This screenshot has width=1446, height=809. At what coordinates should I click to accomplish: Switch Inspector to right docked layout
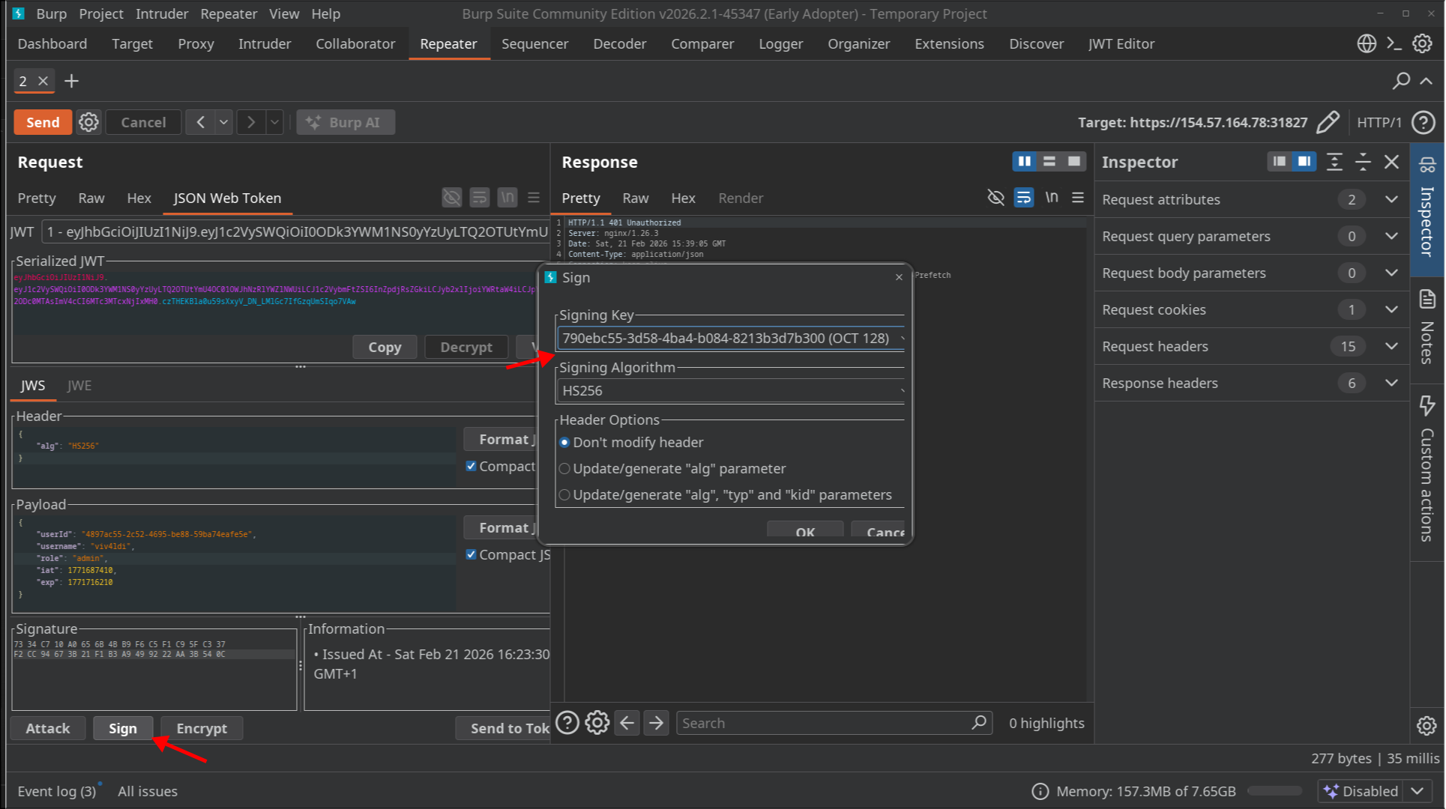tap(1304, 161)
